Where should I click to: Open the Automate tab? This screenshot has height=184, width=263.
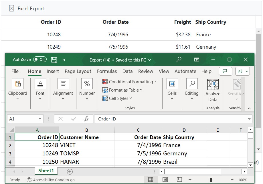[x=185, y=71]
